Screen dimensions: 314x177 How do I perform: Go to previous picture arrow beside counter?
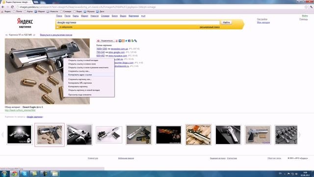(6, 35)
